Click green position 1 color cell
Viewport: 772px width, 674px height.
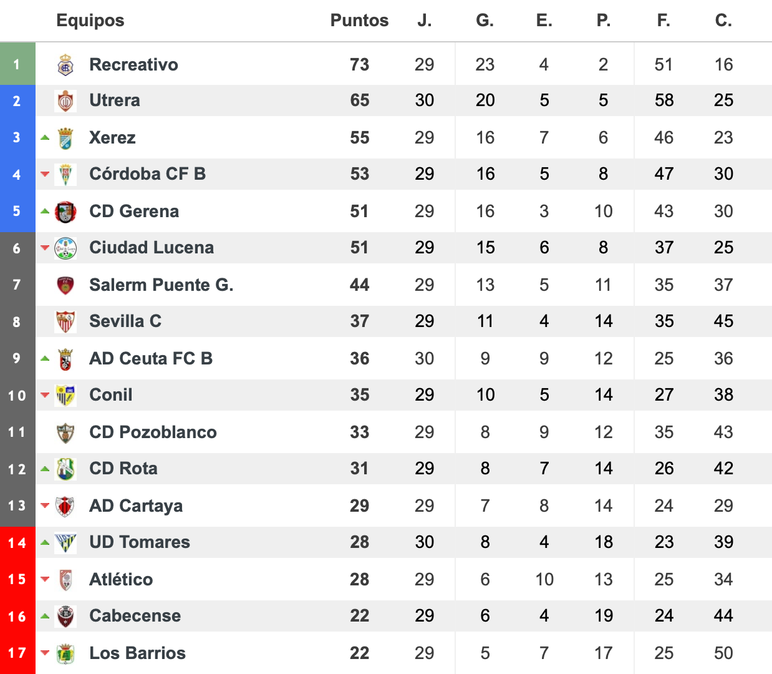pyautogui.click(x=17, y=64)
